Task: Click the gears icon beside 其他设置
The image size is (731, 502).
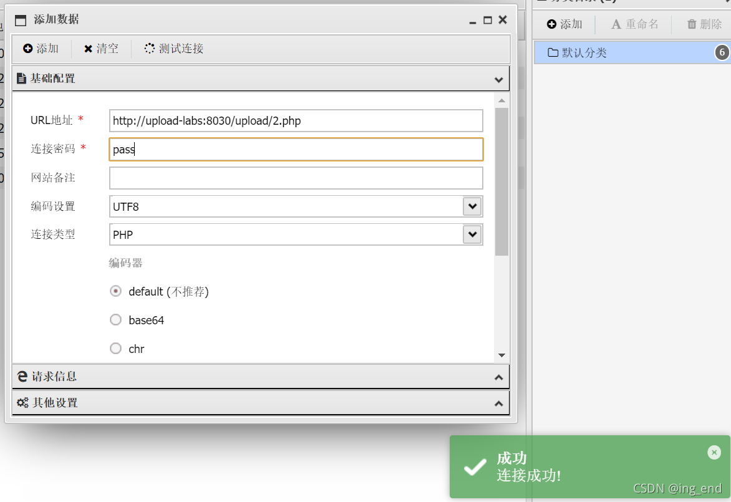Action: (x=22, y=403)
